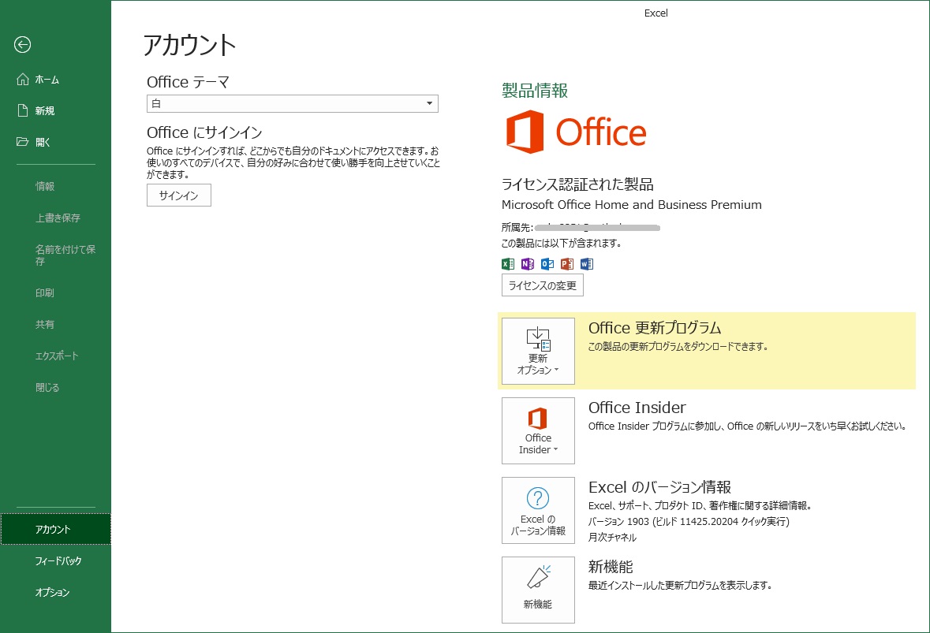930x633 pixels.
Task: Open the エクスポート page
Action: pos(55,356)
